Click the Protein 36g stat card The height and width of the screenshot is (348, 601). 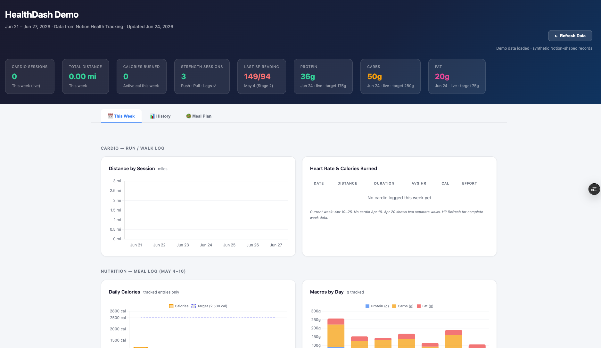coord(323,76)
